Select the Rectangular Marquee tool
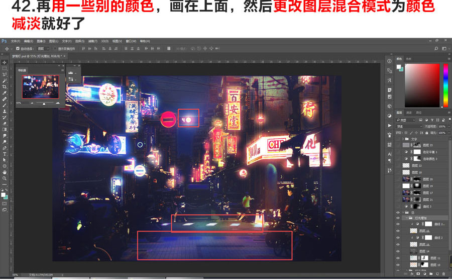452x280 pixels. point(5,69)
